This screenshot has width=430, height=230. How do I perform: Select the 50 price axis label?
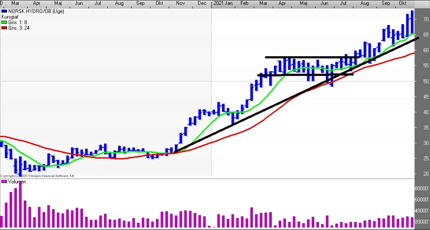(426, 81)
